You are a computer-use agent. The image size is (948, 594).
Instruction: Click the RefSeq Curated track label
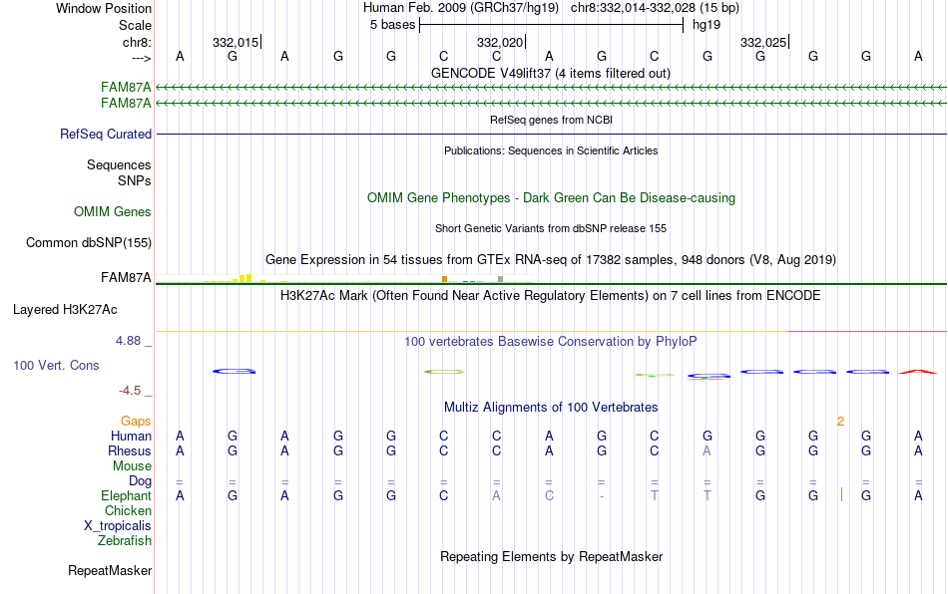(105, 134)
